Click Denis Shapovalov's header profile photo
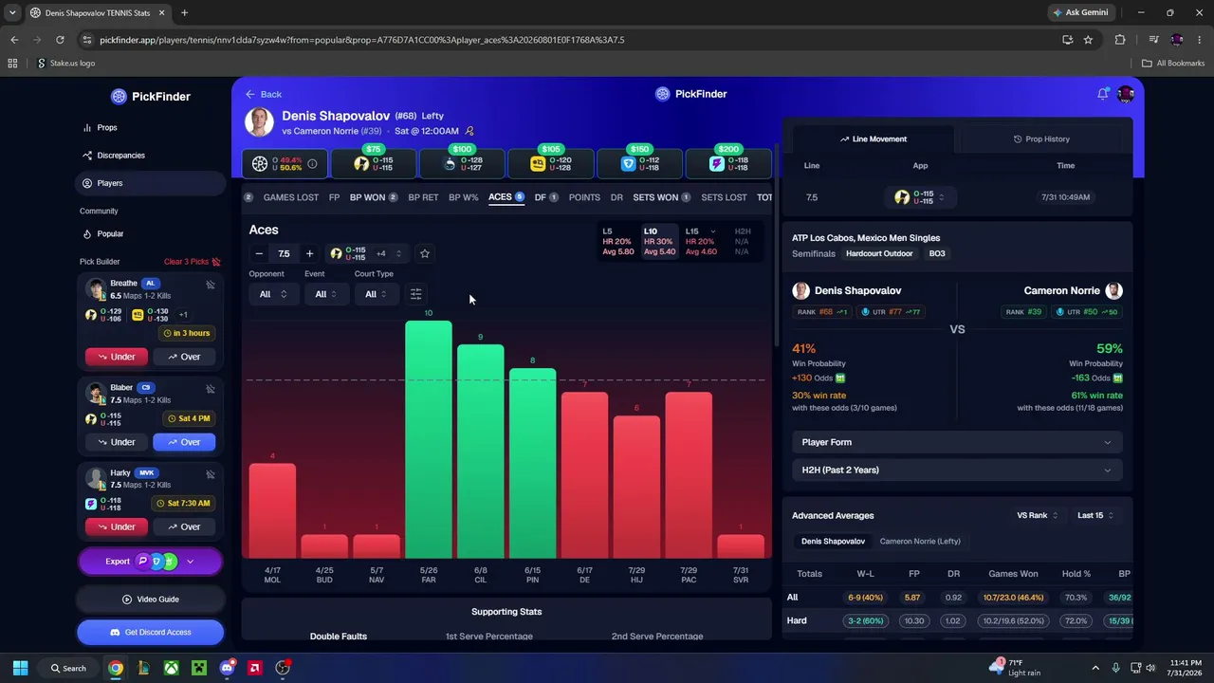 (259, 122)
